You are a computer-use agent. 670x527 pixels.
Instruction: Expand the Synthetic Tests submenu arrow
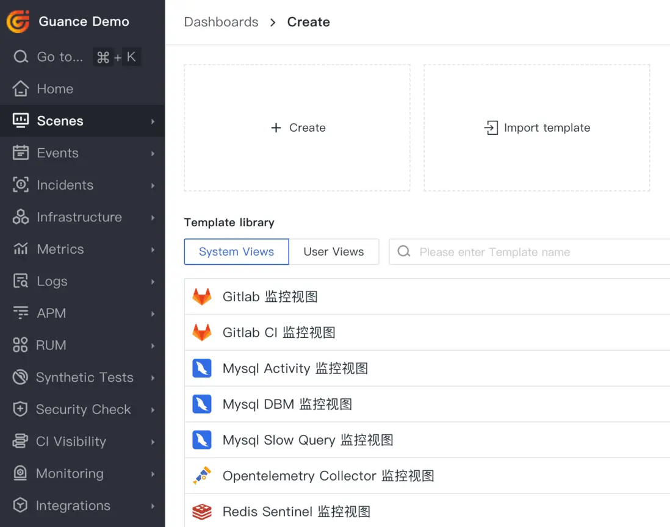pos(153,378)
